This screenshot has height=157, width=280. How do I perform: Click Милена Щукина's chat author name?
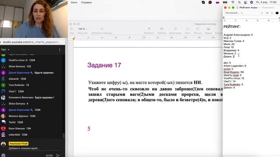click(18, 116)
